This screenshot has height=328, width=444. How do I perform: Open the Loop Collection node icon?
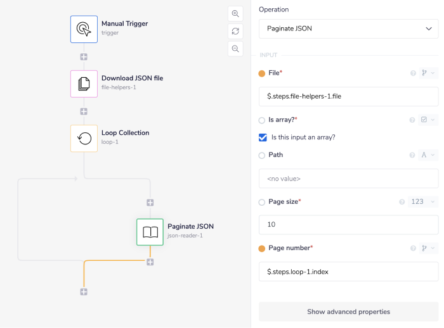point(84,138)
